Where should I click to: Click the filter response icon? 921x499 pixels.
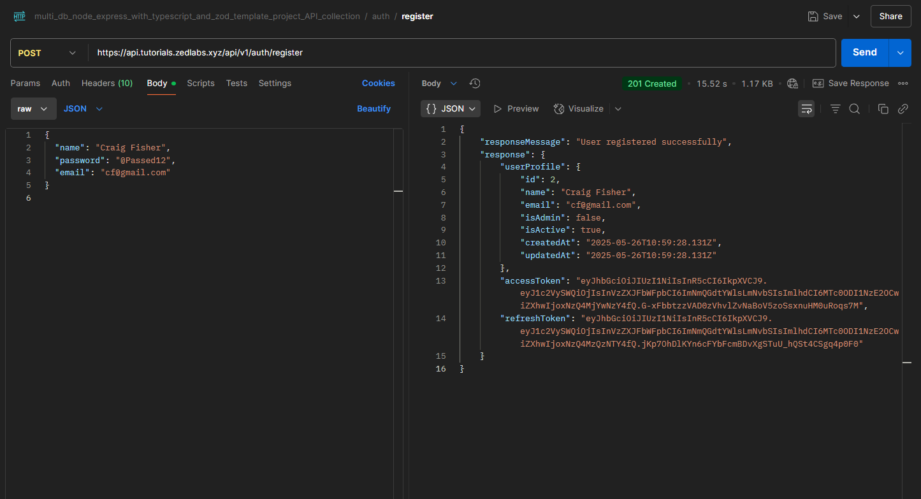[835, 109]
